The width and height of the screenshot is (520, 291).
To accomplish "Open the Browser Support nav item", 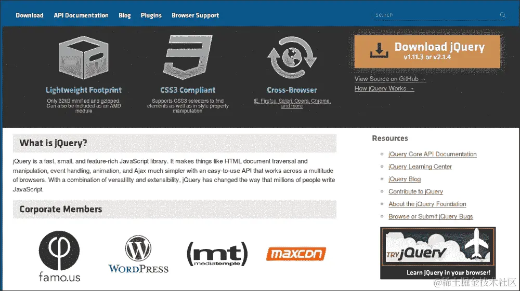I will [196, 15].
